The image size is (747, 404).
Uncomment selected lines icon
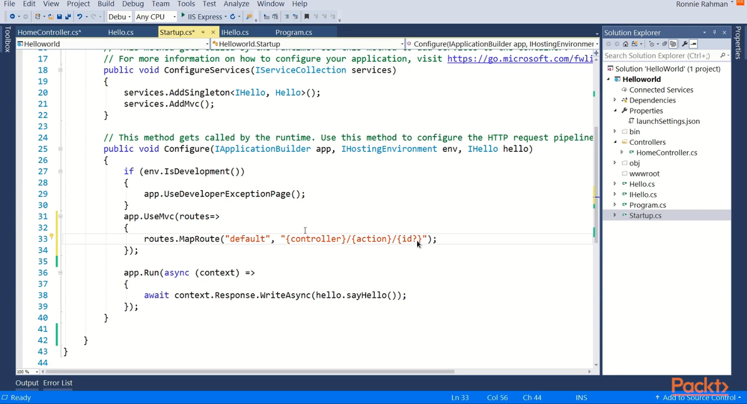point(295,17)
